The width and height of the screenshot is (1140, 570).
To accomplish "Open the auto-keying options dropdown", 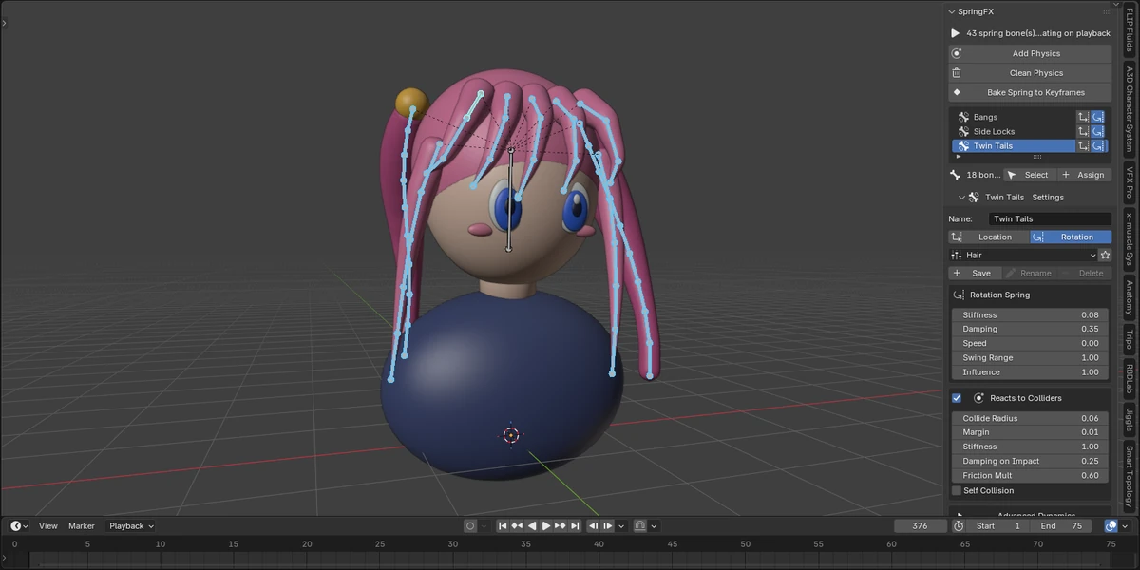I will click(x=484, y=525).
